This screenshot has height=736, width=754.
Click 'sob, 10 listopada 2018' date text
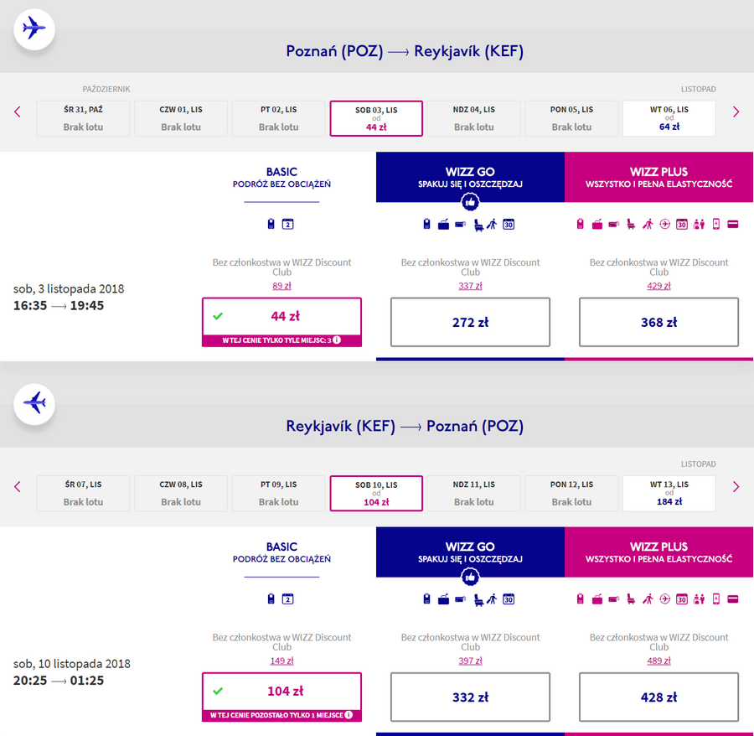(72, 663)
